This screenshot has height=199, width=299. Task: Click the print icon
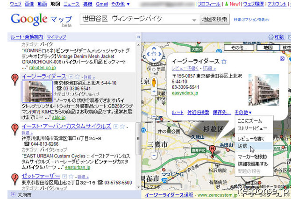(x=271, y=37)
